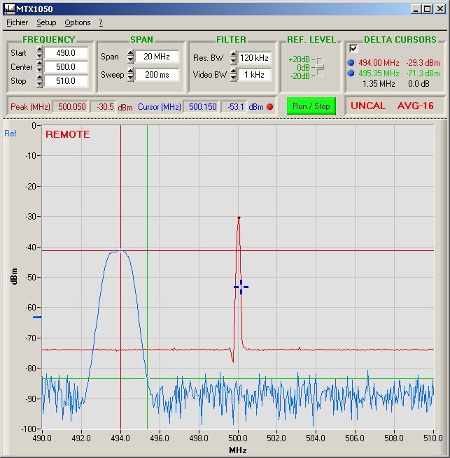The width and height of the screenshot is (450, 458).
Task: Close the MTX1050 window
Action: [x=440, y=9]
